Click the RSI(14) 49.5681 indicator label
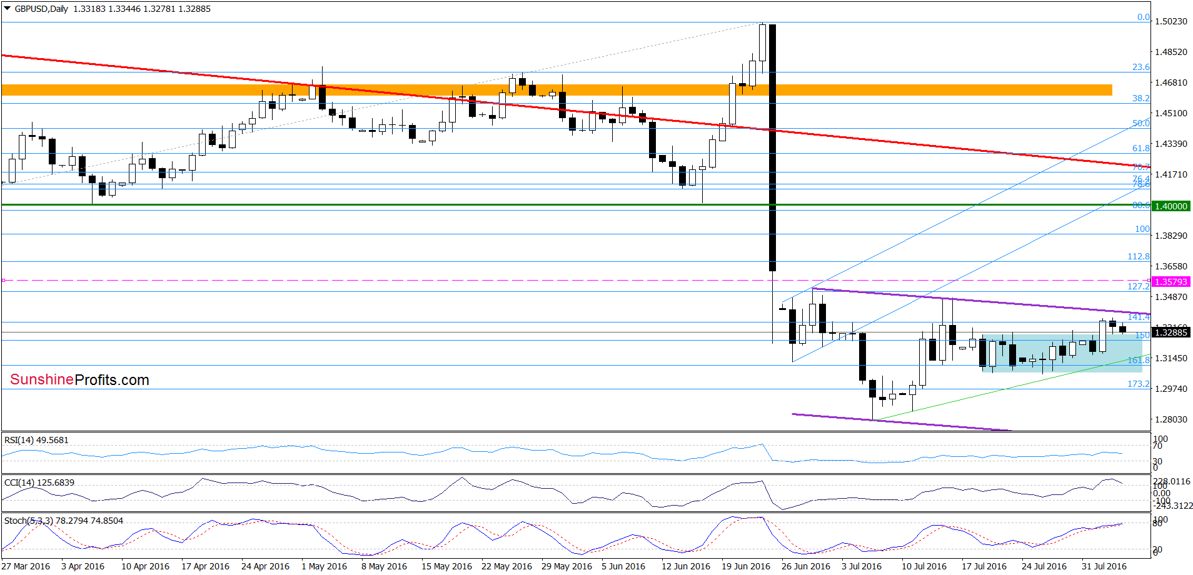The height and width of the screenshot is (575, 1193). (36, 440)
